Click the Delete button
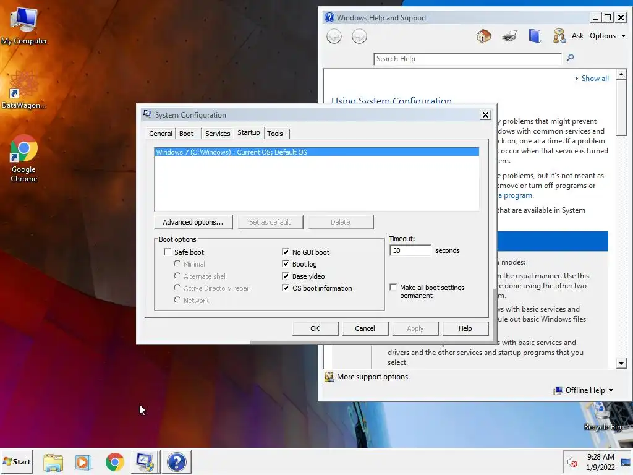 341,222
